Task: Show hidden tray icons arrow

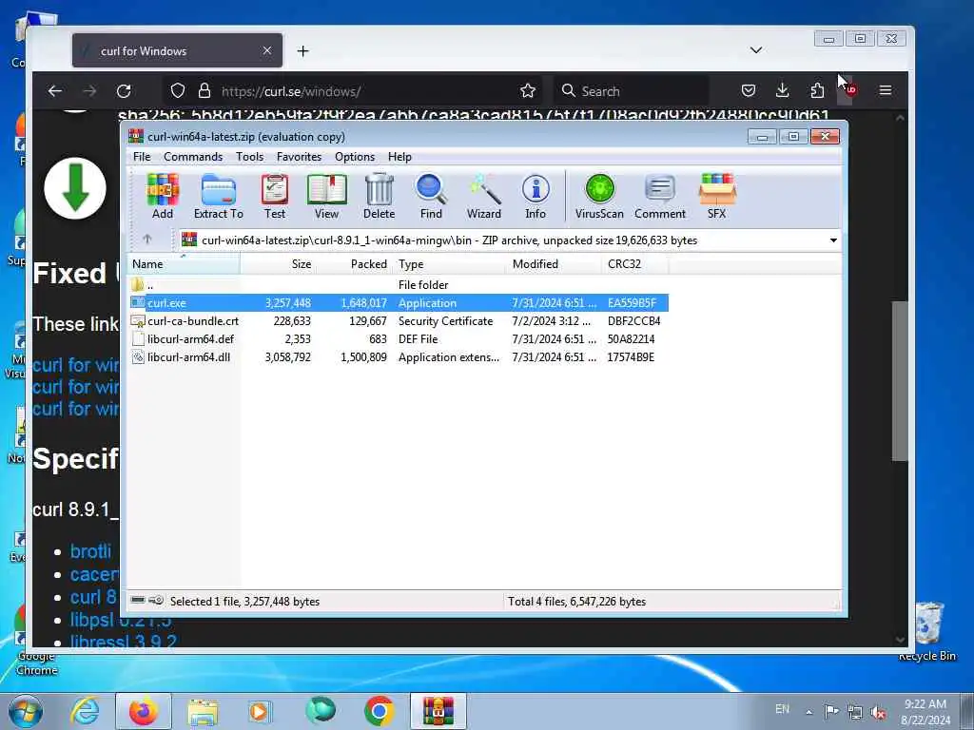Action: [808, 712]
